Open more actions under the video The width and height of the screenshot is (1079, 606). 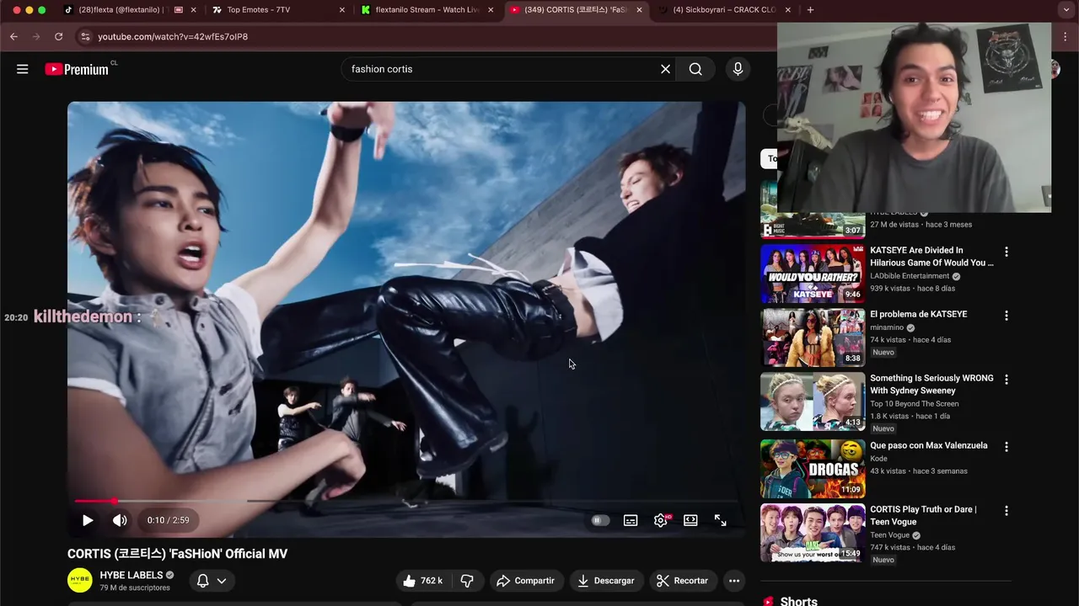tap(734, 581)
